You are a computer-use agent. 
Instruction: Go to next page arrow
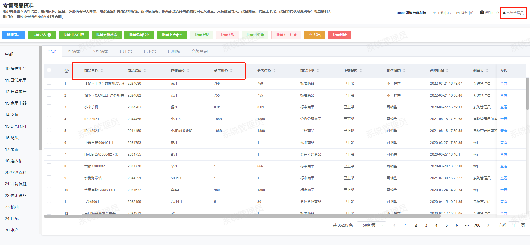pos(488,225)
